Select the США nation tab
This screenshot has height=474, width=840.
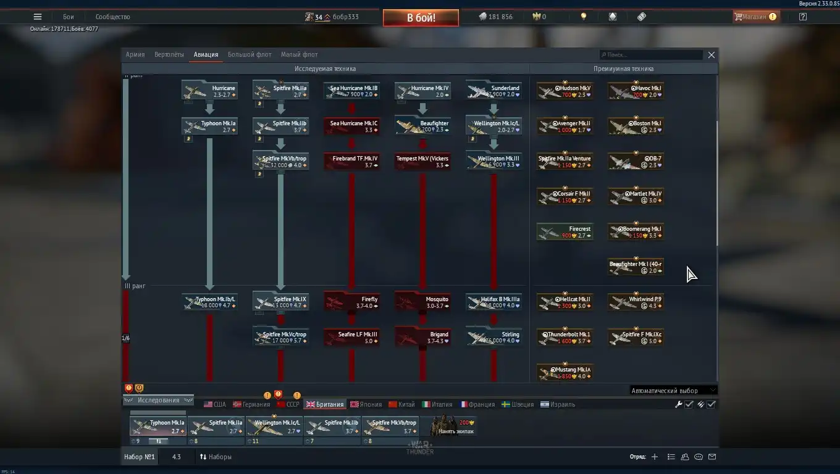[x=215, y=404]
